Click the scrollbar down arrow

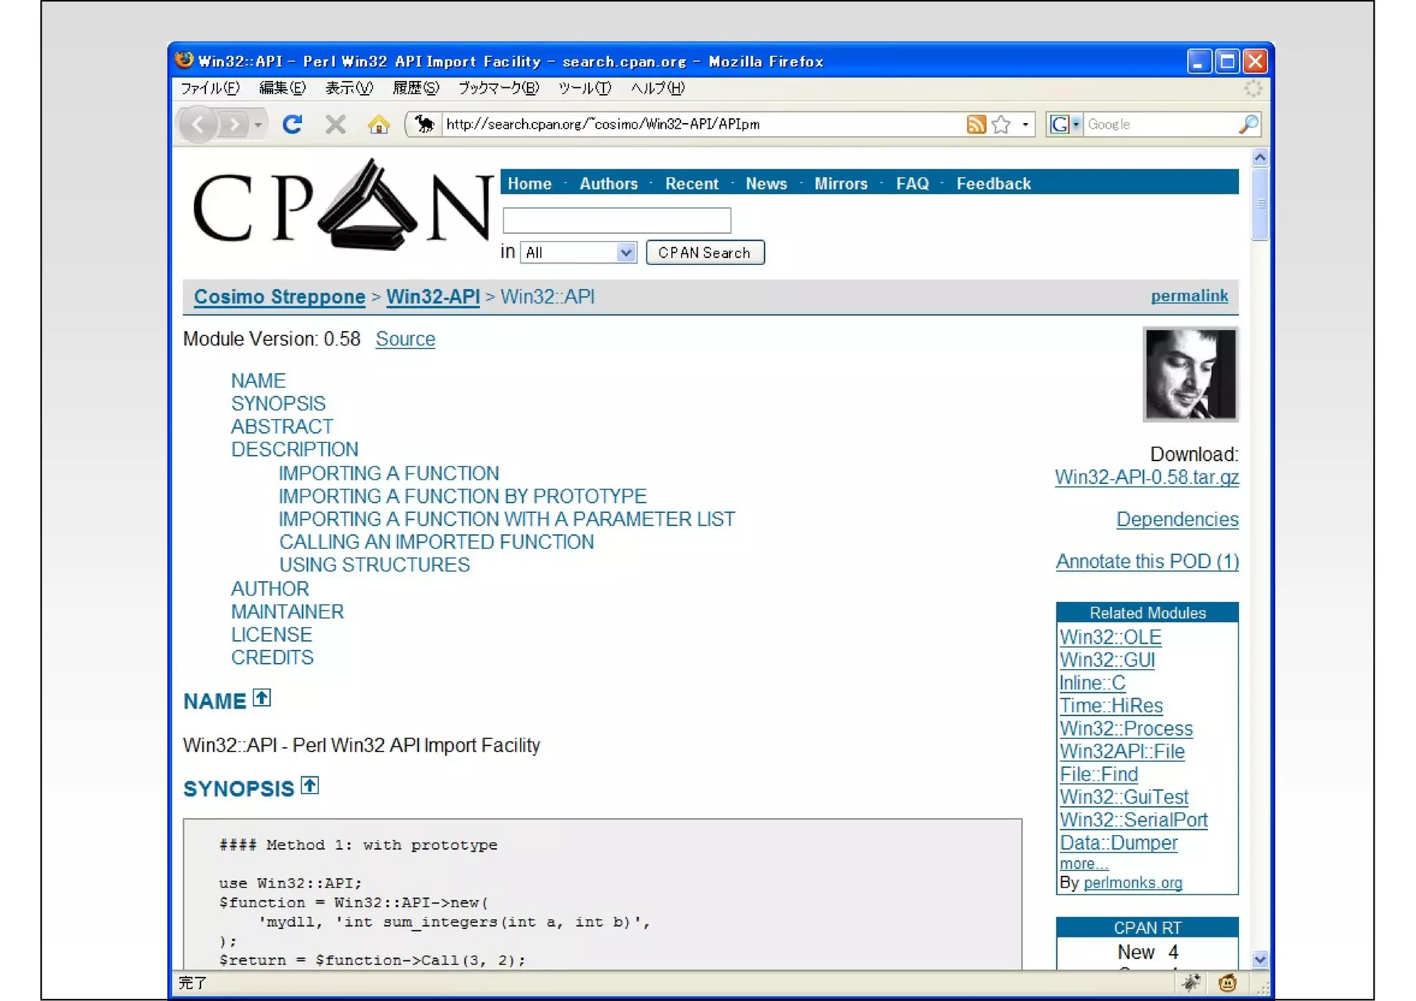coord(1260,960)
